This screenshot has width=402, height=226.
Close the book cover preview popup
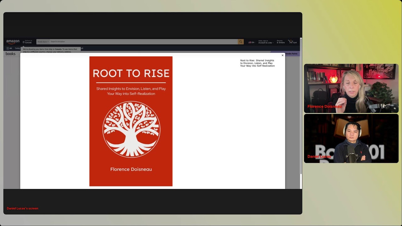tap(282, 55)
